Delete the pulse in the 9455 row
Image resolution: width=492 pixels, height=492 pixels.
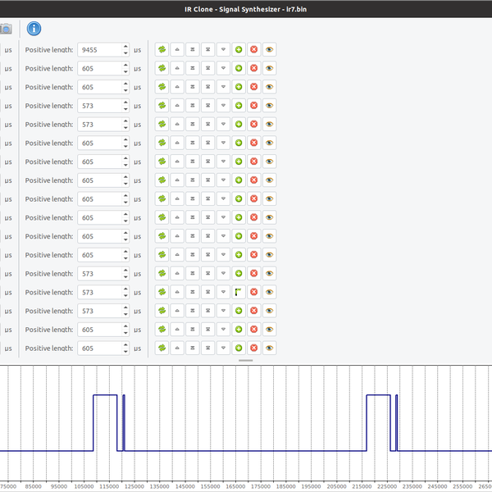(x=253, y=50)
